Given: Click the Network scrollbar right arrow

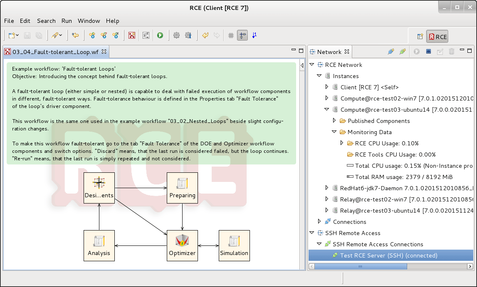Looking at the screenshot, I should pos(470,266).
